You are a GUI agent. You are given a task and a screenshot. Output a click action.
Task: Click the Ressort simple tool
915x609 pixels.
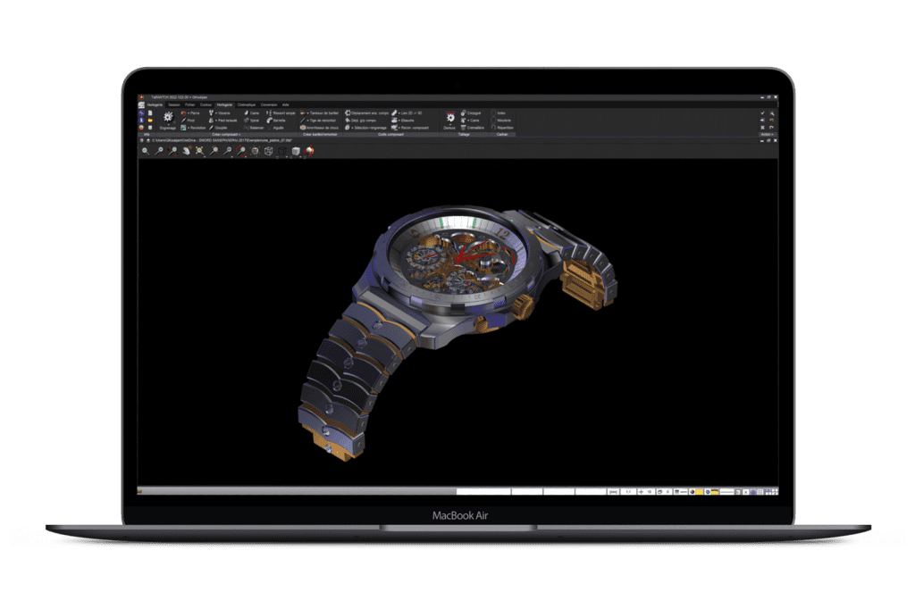(x=283, y=113)
